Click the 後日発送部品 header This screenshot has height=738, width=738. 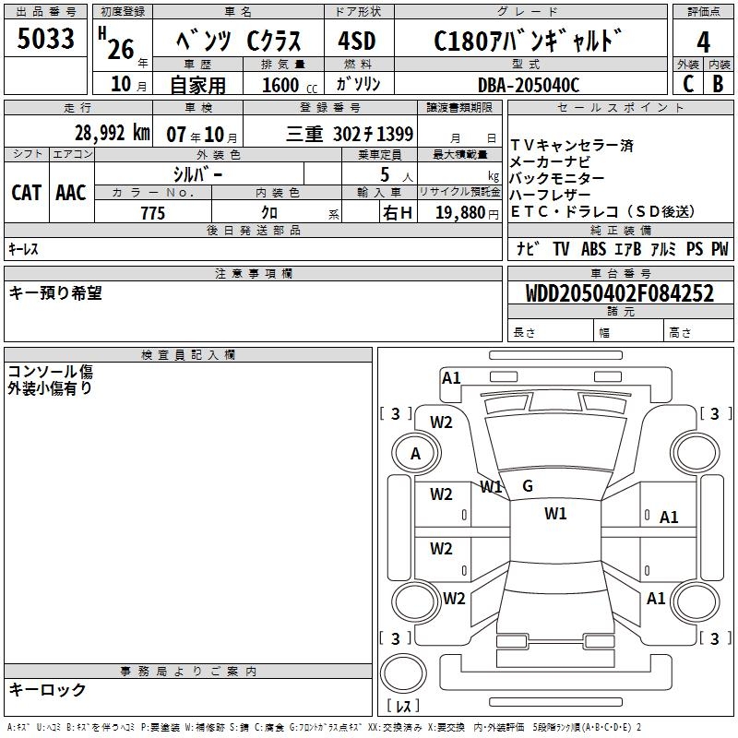tap(253, 230)
